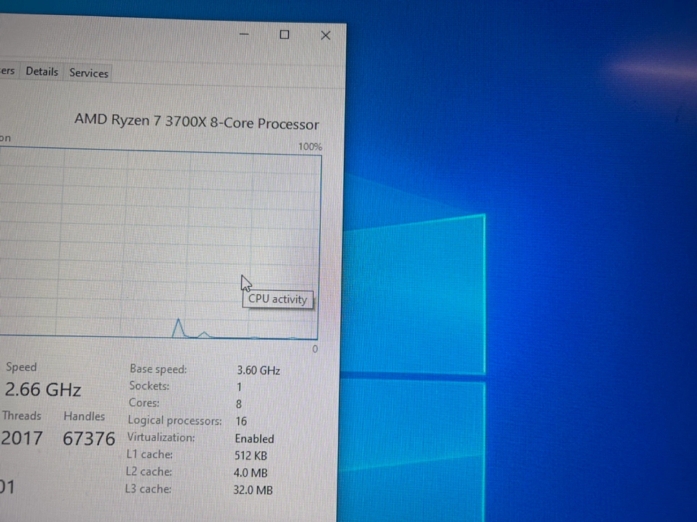697x522 pixels.
Task: Click the 512 KB cache value
Action: point(251,456)
